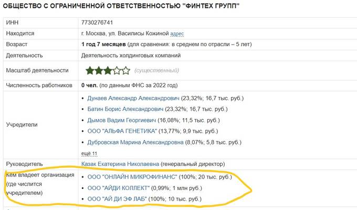Click the second filled green star

99,70
